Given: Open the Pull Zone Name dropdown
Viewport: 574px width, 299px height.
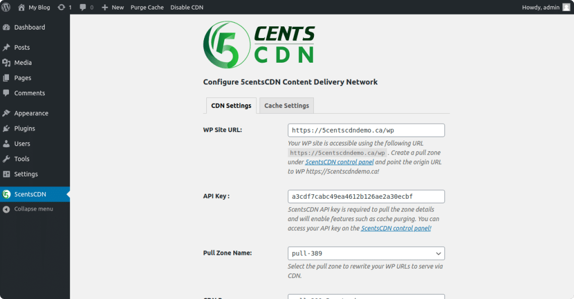Looking at the screenshot, I should [366, 253].
